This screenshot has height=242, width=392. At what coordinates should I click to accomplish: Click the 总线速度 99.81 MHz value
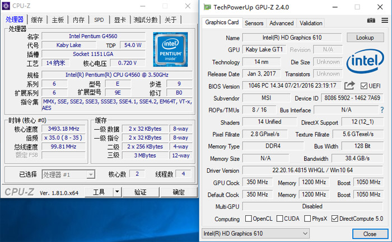pos(63,146)
